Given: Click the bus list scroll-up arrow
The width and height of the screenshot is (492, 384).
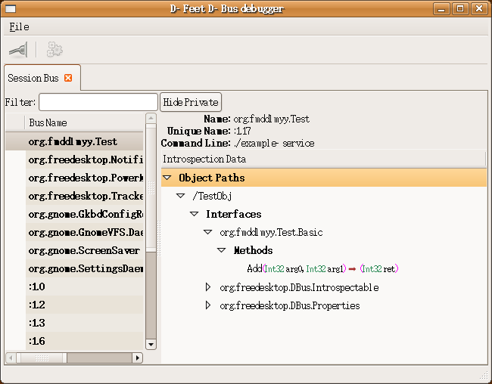Looking at the screenshot, I should [151, 119].
